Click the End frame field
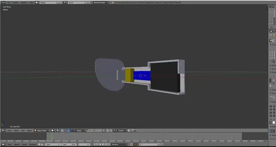 69,144
